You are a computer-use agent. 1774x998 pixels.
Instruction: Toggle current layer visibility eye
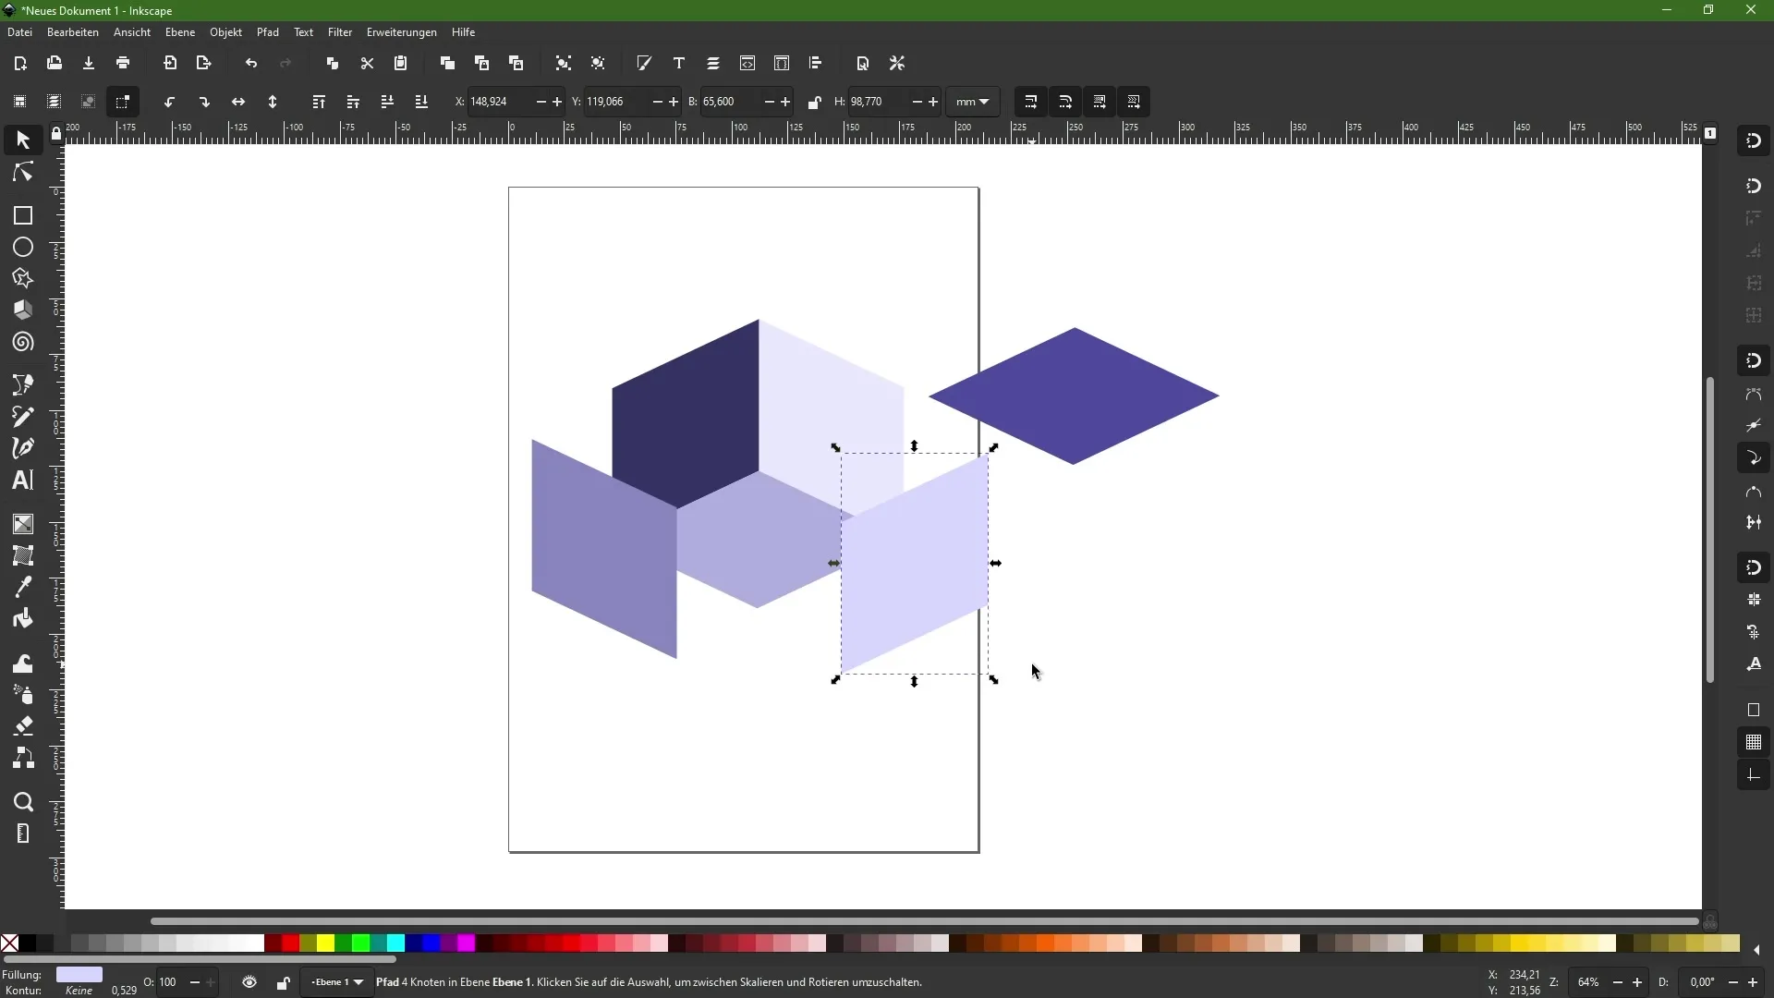point(249,982)
